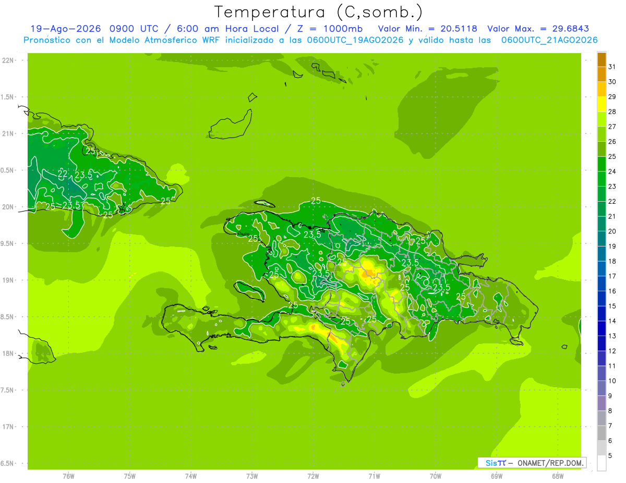Click the '18N' latitude axis label
The height and width of the screenshot is (483, 626).
coord(8,353)
